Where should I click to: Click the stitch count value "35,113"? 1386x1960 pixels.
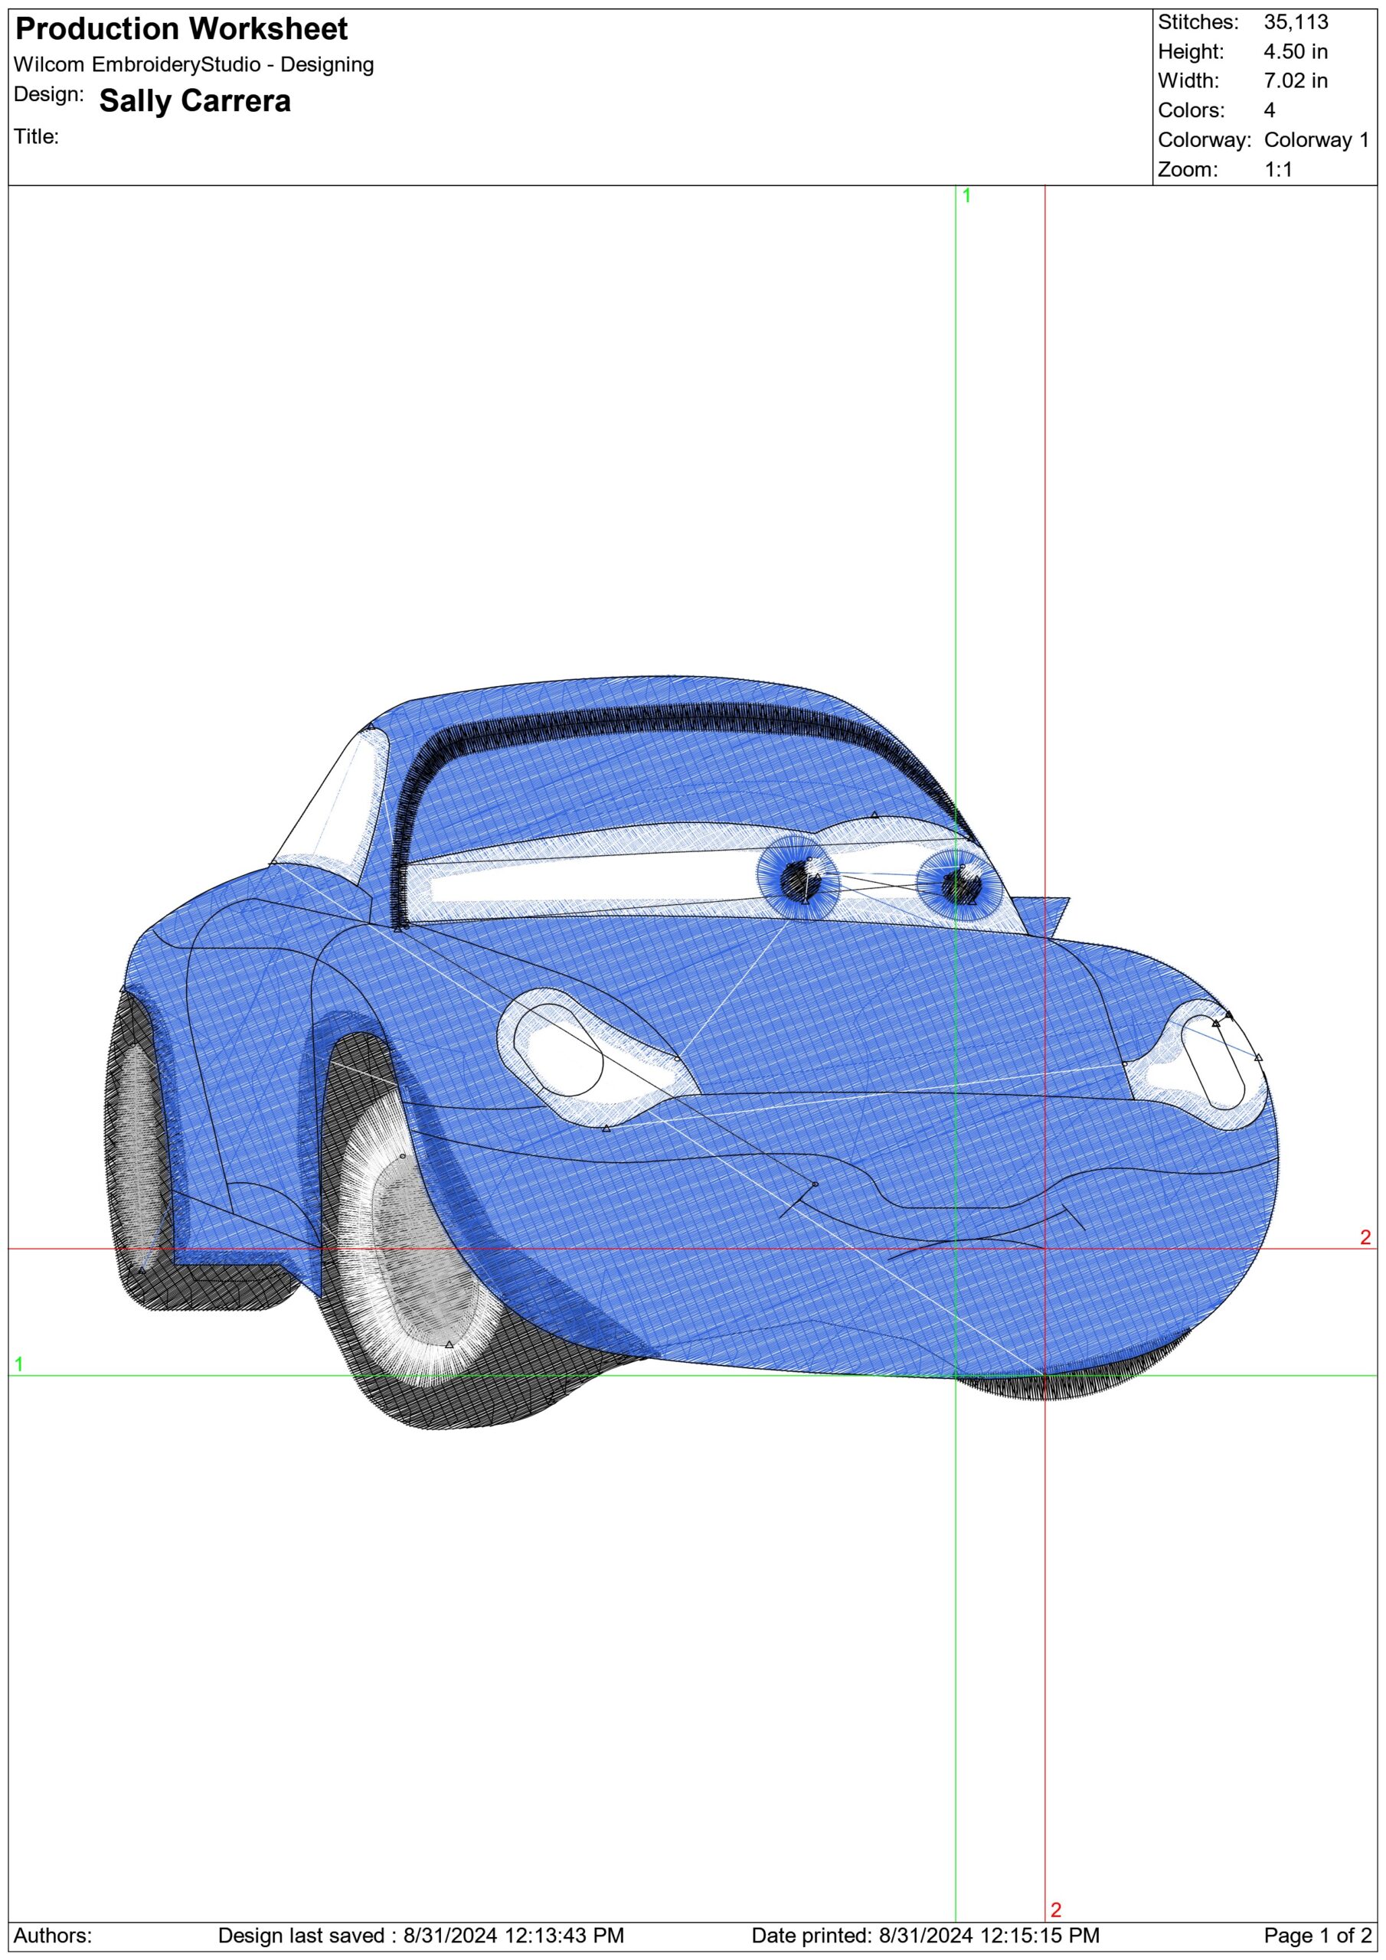pyautogui.click(x=1296, y=22)
